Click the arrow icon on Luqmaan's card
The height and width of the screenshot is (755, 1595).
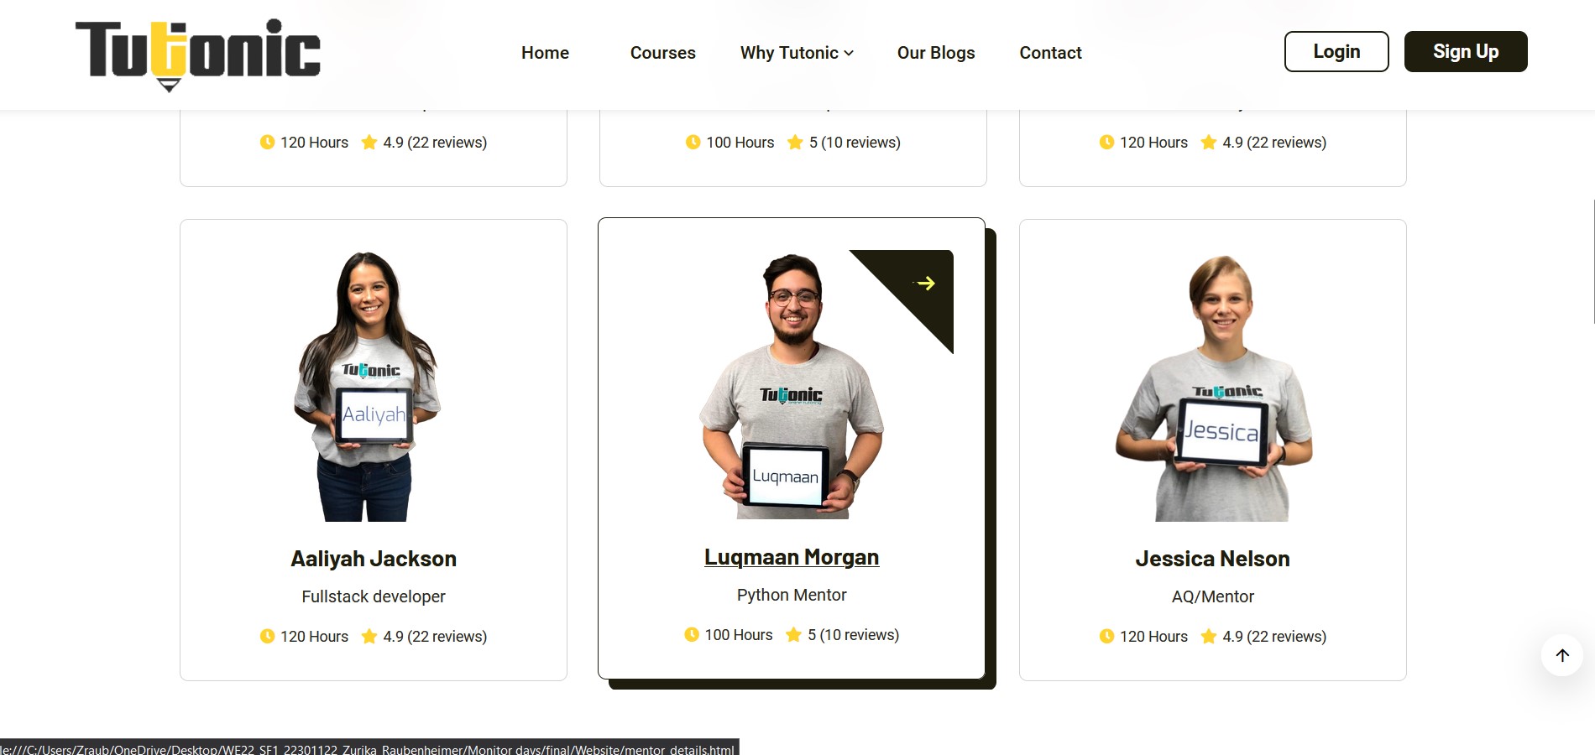point(925,284)
